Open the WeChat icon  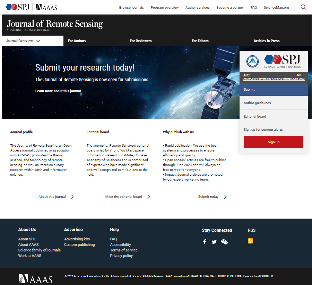(224, 242)
